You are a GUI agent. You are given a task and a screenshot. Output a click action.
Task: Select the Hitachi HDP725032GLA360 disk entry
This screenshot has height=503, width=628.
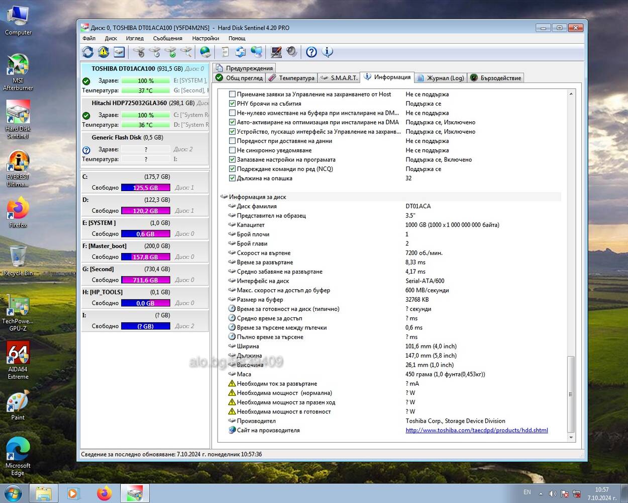(145, 113)
